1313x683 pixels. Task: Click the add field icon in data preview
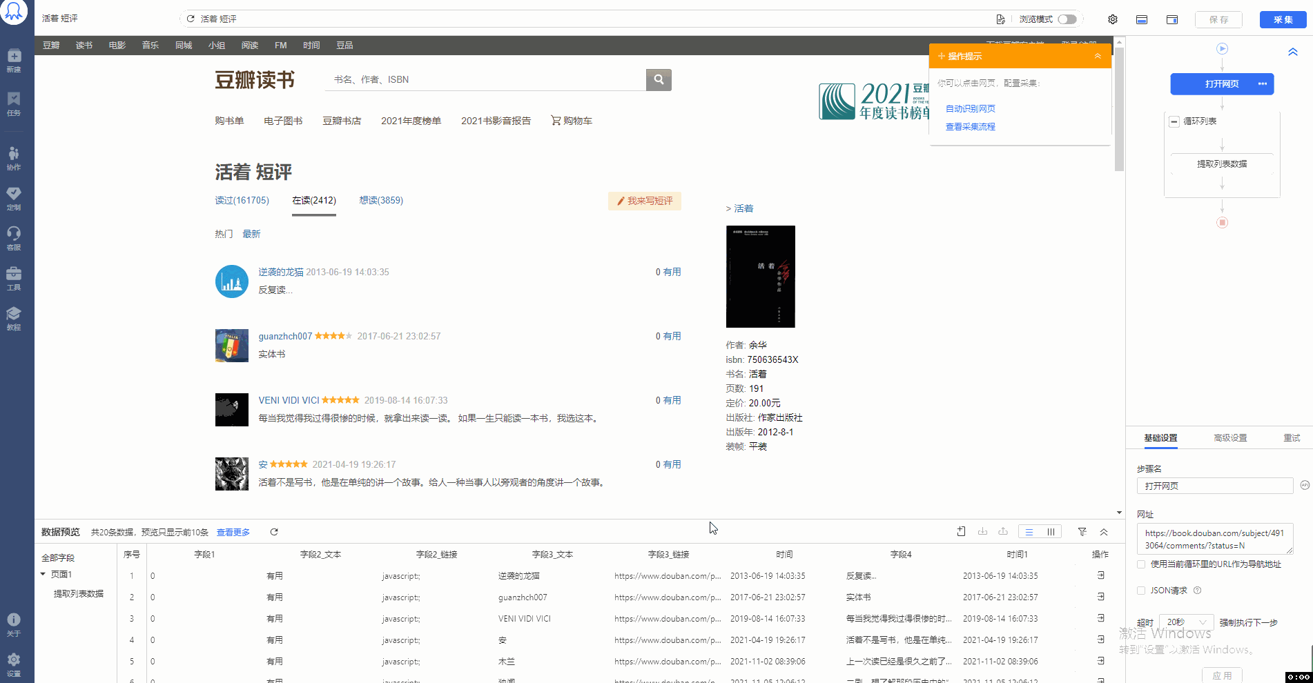click(x=961, y=531)
